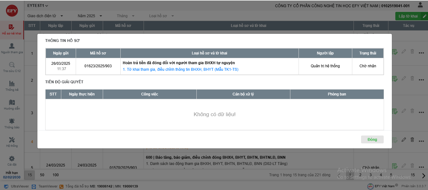Viewport: 428px width, 190px height.
Task: Open the Tờ khai tham gia (Mẫu TK1-TS) link
Action: tap(180, 69)
